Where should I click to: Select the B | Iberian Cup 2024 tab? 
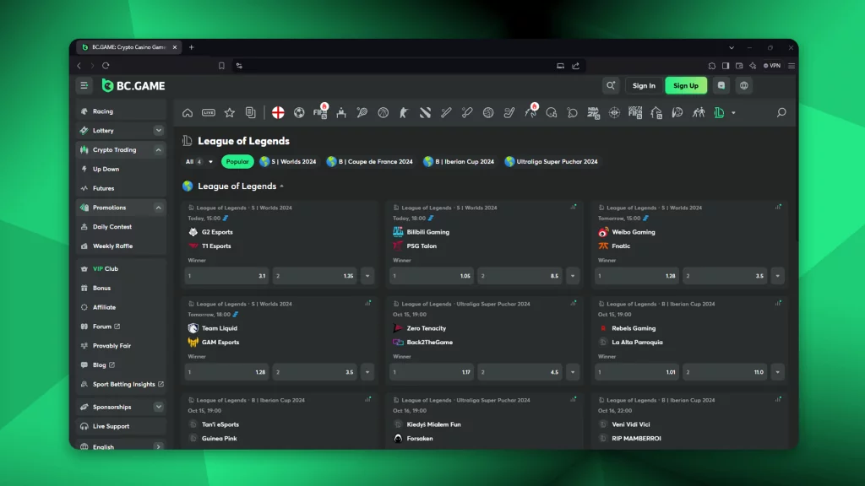[x=459, y=161]
